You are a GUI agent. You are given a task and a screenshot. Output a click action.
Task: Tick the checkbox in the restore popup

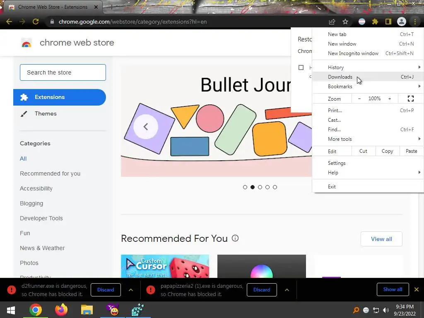tap(301, 67)
